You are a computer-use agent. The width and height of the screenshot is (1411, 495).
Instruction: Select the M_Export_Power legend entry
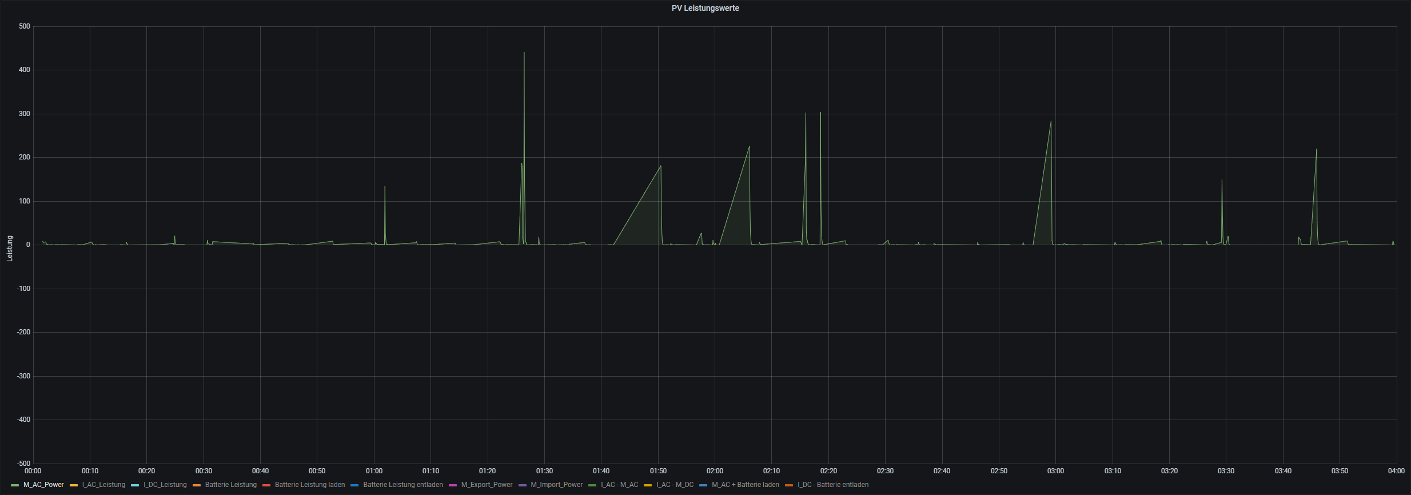click(x=487, y=485)
